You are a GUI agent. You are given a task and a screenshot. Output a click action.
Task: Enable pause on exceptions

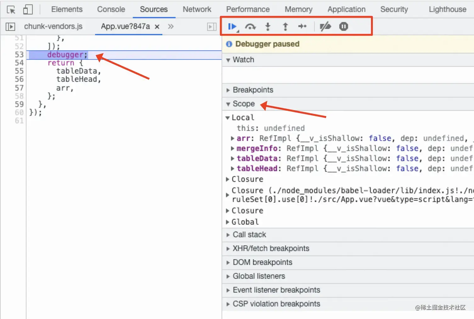(343, 26)
